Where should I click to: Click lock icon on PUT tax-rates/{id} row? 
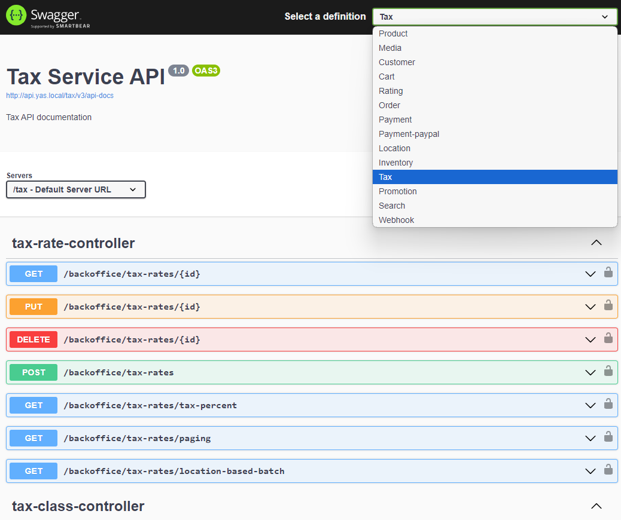click(608, 306)
